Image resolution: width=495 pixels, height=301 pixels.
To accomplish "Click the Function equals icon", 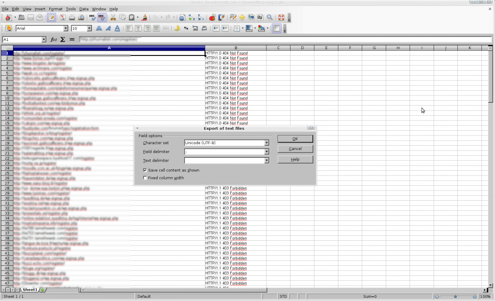I will [72, 40].
